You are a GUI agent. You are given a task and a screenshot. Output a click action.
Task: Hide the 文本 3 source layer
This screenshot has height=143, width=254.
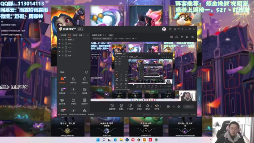pos(59,51)
